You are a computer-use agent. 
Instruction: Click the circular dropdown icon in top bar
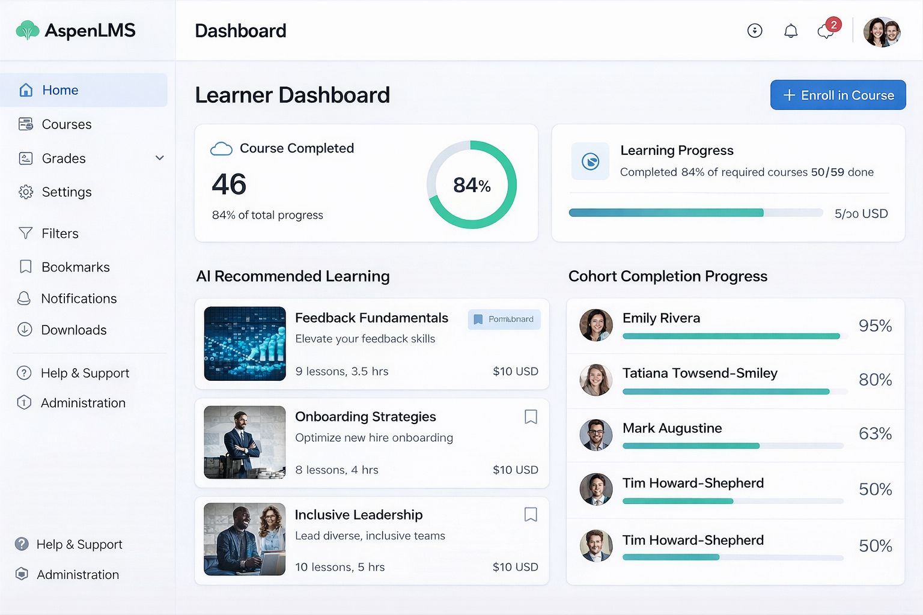click(x=755, y=31)
